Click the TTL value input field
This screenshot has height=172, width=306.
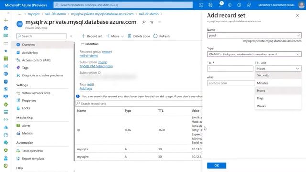(230, 69)
